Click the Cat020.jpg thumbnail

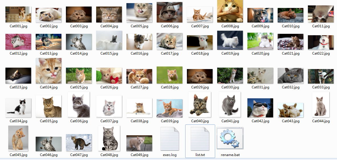point(260,41)
